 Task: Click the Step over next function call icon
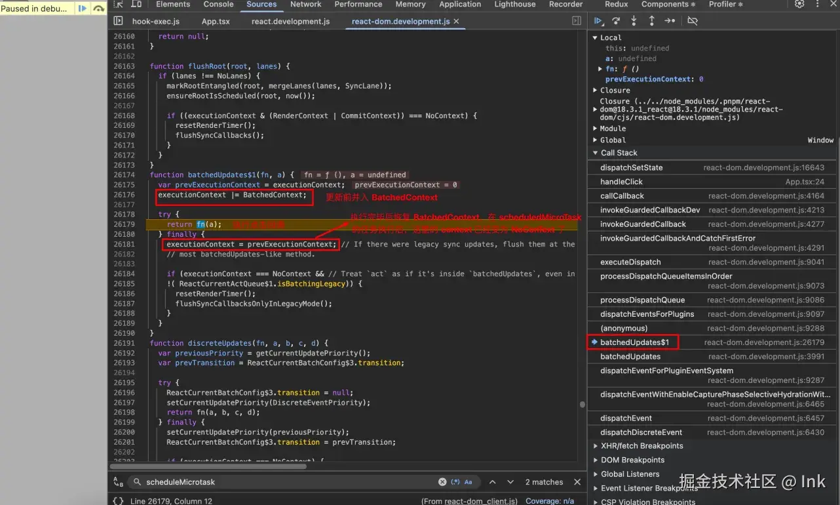click(x=616, y=21)
